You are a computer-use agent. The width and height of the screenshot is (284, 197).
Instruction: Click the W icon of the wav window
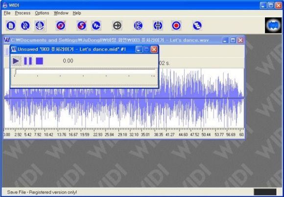7,40
